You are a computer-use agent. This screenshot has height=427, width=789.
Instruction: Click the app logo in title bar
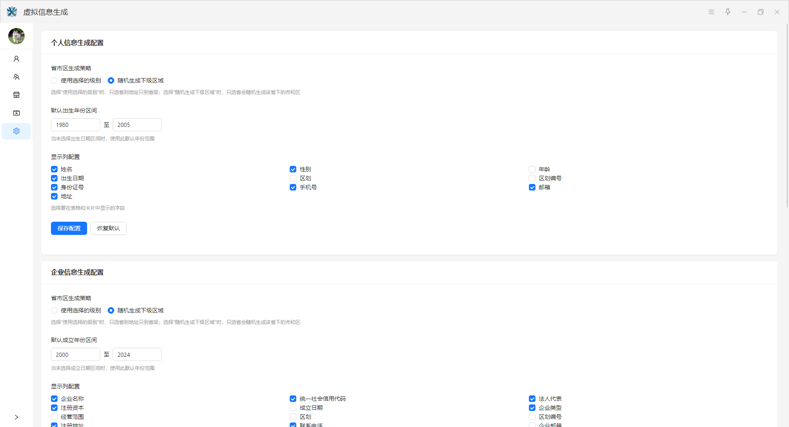pos(12,12)
